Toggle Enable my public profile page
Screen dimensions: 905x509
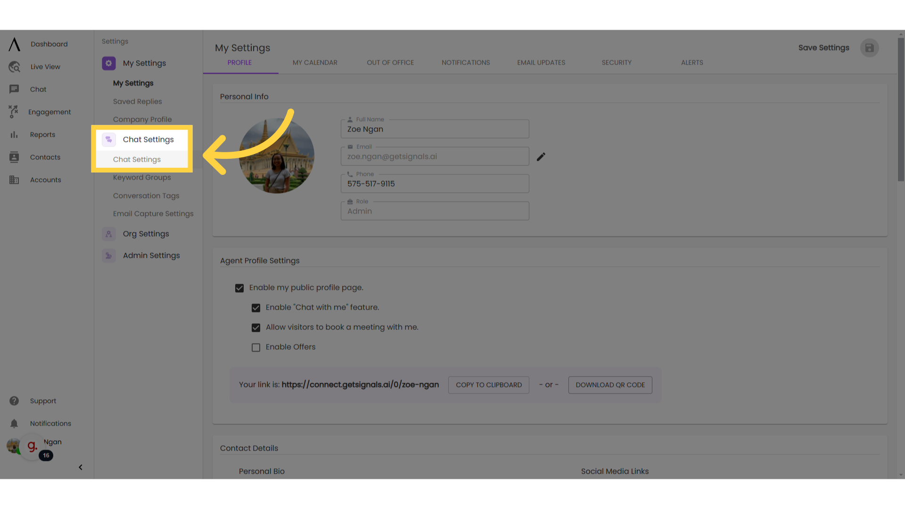[x=239, y=287]
